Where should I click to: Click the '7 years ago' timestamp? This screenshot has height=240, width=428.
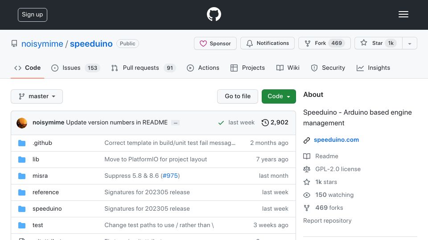pos(272,159)
